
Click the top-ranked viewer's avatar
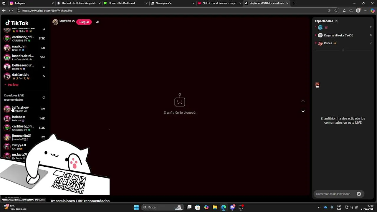pos(320,27)
